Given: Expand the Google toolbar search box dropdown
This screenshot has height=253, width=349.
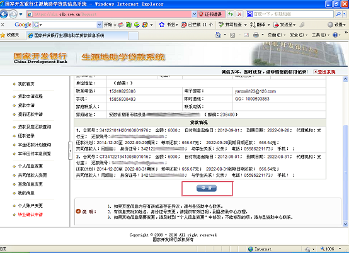Looking at the screenshot, I should [x=100, y=25].
